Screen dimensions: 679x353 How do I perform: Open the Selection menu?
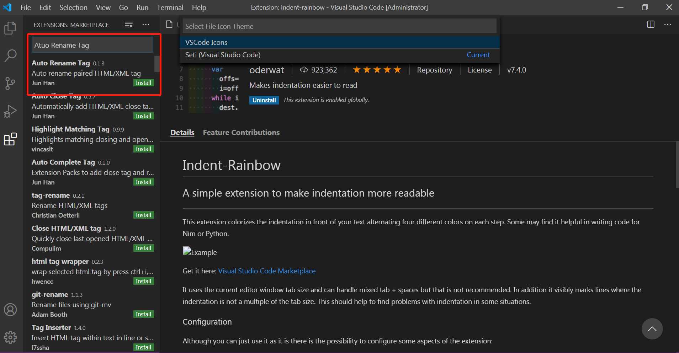[x=73, y=7]
